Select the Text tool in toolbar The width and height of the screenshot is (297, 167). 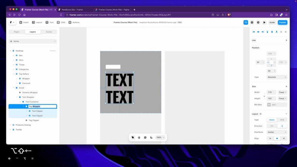pyautogui.click(x=49, y=22)
